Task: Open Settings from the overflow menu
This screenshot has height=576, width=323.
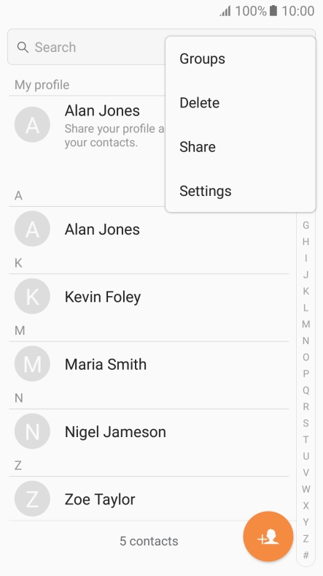Action: (x=240, y=191)
